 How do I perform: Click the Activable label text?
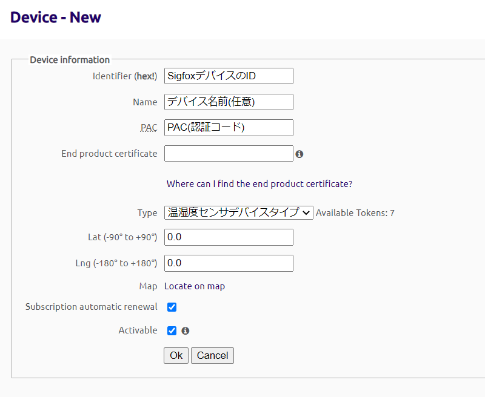tap(138, 330)
